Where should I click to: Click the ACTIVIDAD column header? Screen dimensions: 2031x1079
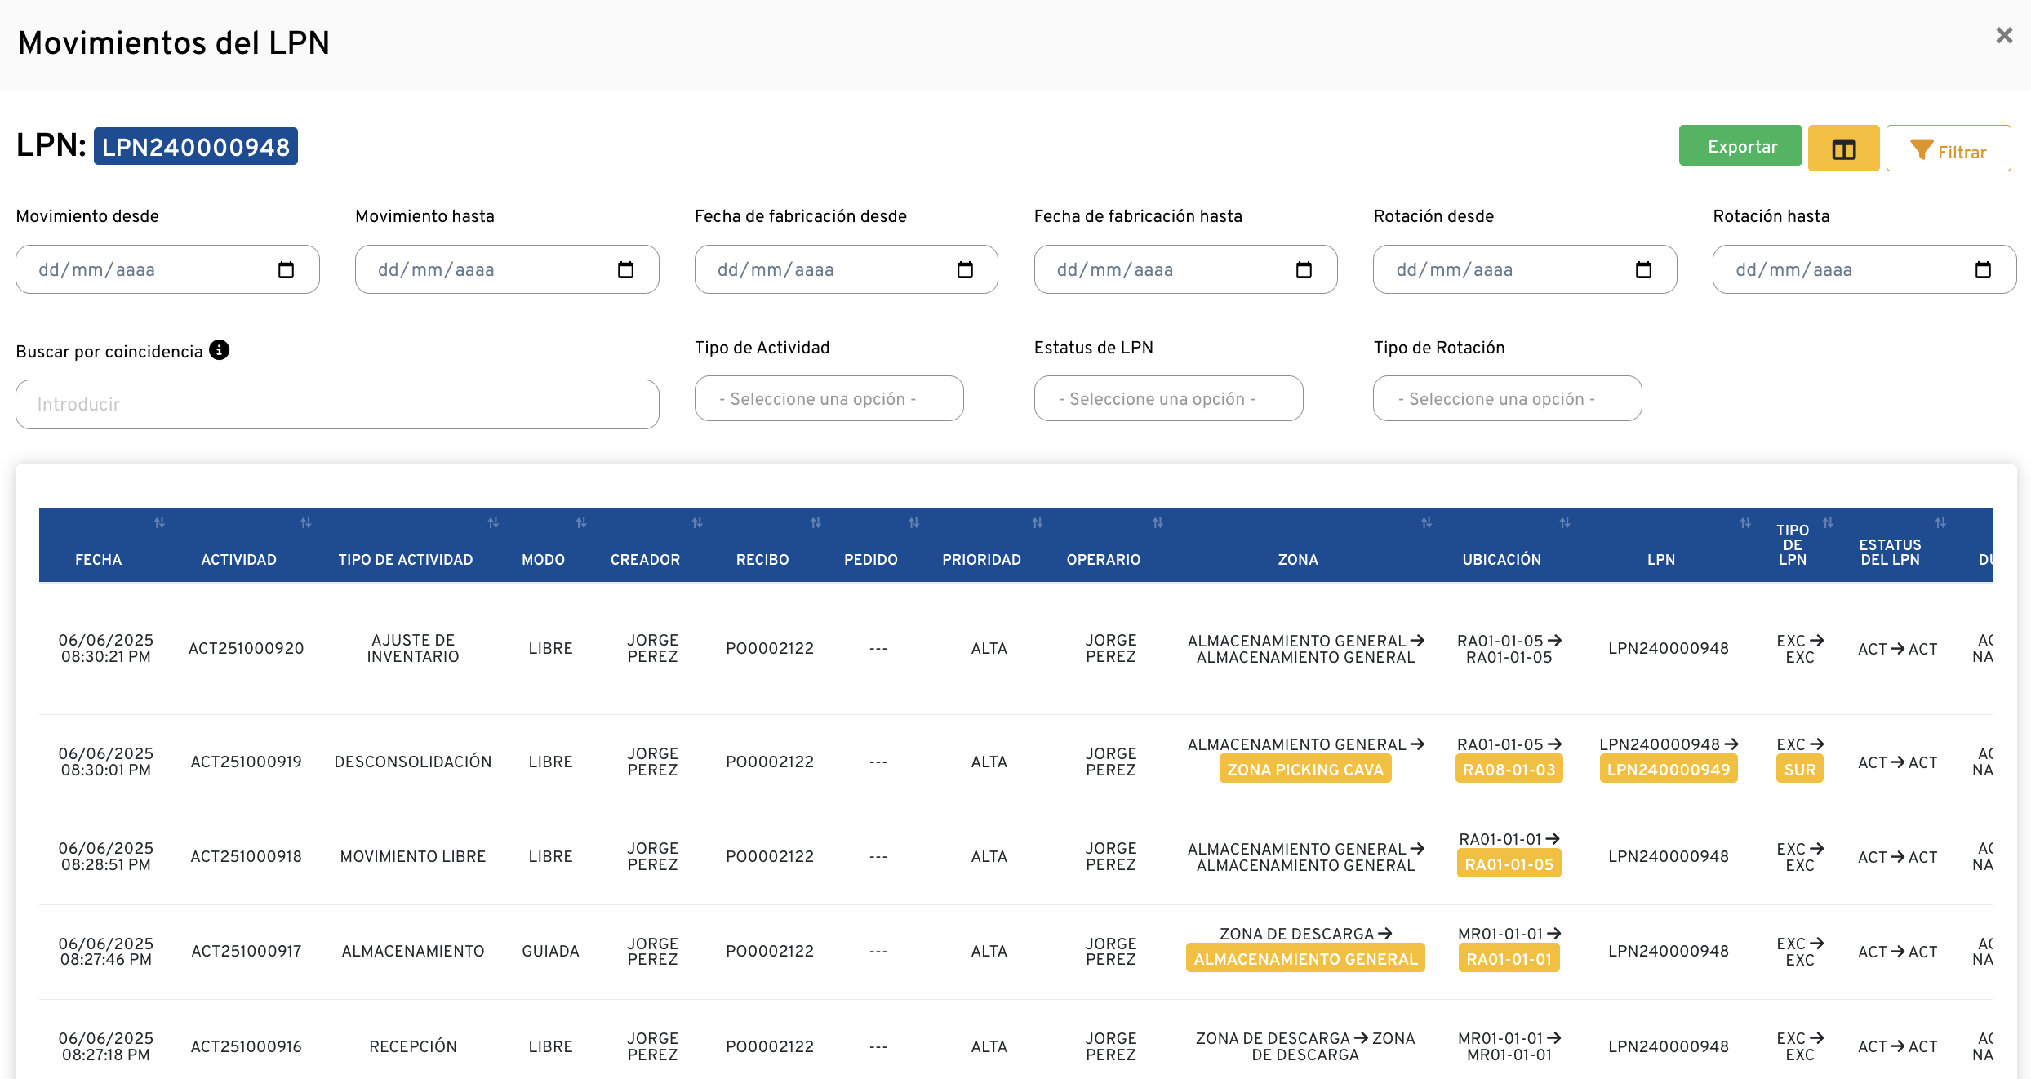pos(238,559)
